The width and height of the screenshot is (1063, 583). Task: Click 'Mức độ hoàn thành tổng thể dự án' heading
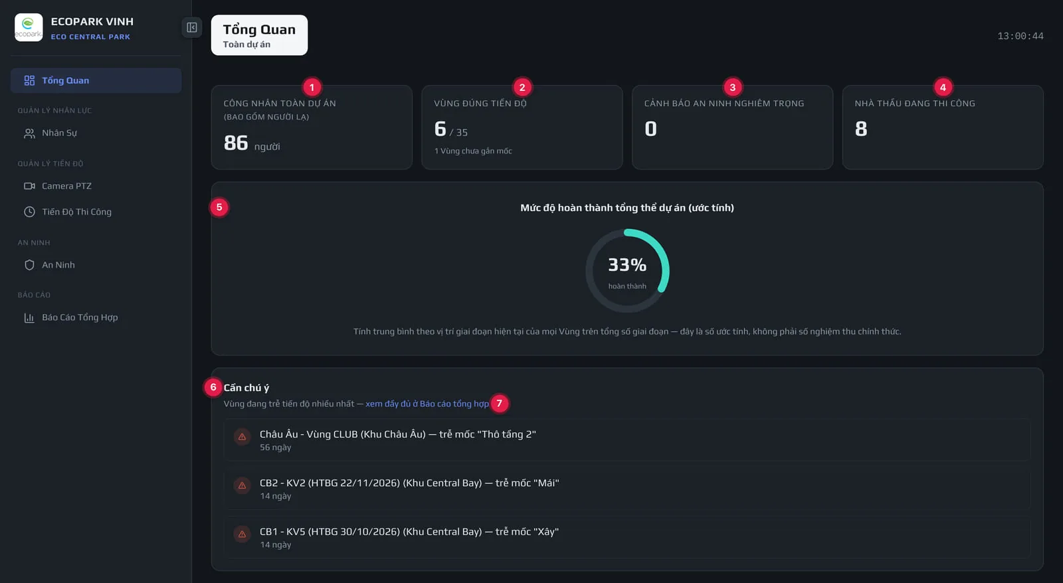[627, 208]
